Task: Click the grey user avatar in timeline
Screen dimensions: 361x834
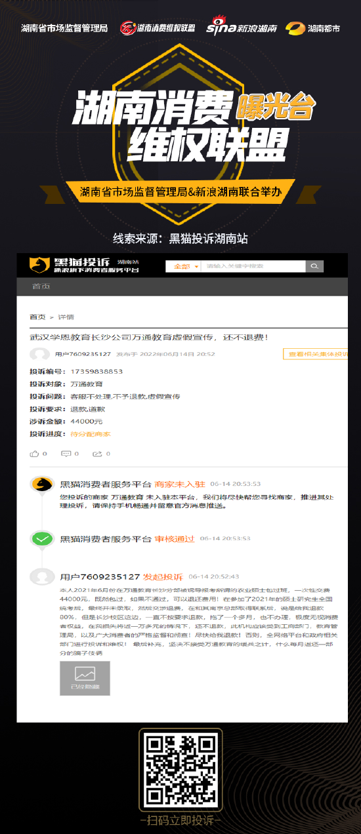Action: point(43,577)
